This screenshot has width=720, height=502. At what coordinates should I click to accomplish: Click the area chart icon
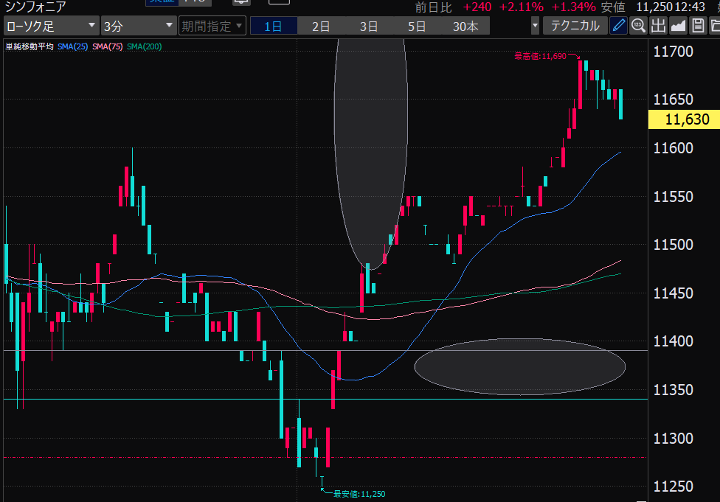678,26
